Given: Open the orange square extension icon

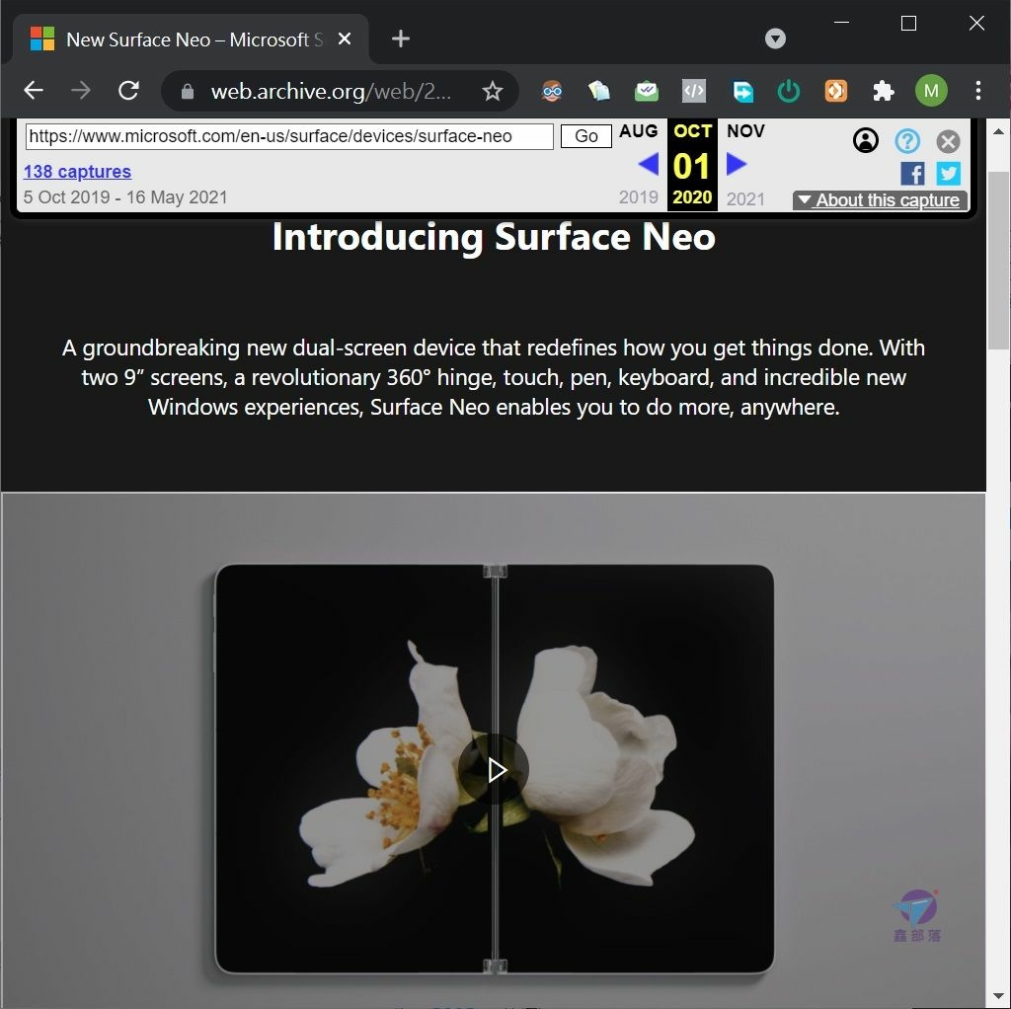Looking at the screenshot, I should (835, 92).
